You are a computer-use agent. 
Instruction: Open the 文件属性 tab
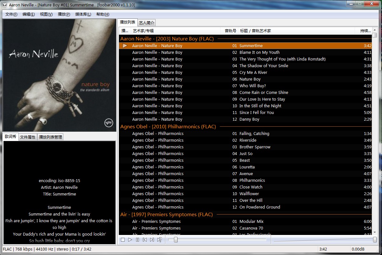click(x=28, y=137)
